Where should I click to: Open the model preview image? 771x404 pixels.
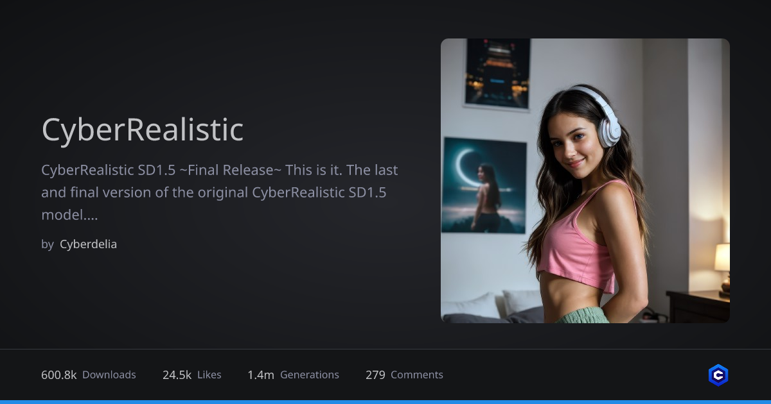(585, 180)
